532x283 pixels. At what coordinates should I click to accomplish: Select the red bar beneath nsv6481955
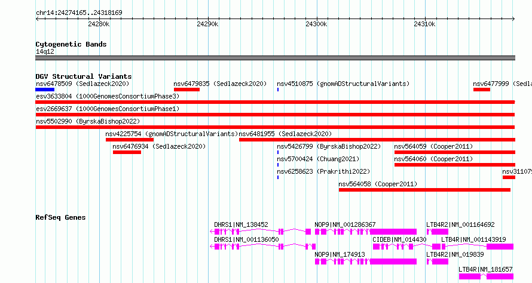pos(377,140)
